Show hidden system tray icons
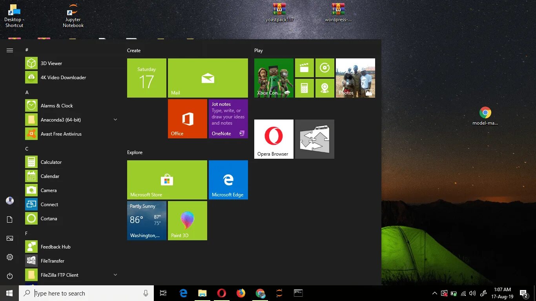 pyautogui.click(x=434, y=293)
